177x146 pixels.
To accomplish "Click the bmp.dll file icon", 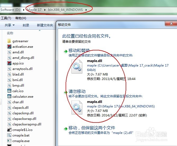I will pos(9,85).
